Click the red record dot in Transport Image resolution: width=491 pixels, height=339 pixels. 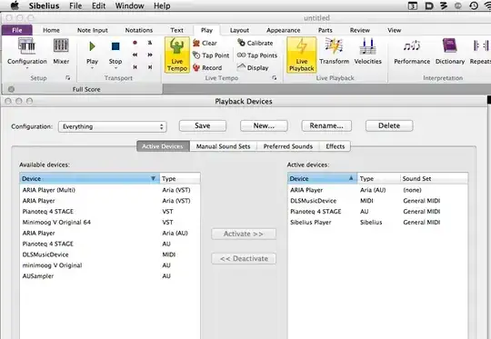point(135,43)
